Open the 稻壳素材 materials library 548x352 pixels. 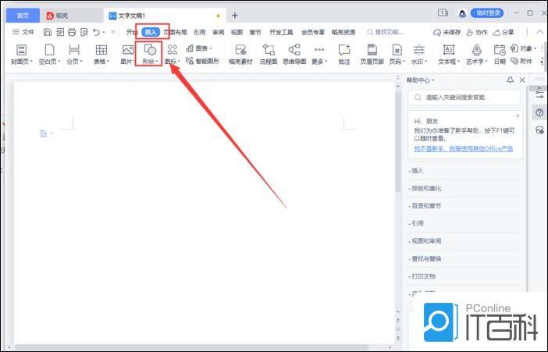(x=240, y=54)
